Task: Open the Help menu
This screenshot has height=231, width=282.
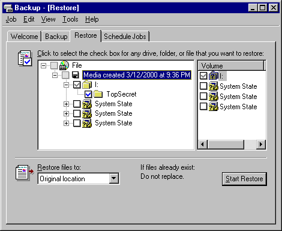Action: (x=92, y=19)
